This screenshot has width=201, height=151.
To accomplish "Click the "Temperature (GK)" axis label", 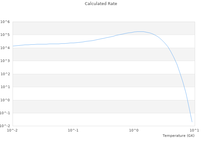I will pos(178,136).
